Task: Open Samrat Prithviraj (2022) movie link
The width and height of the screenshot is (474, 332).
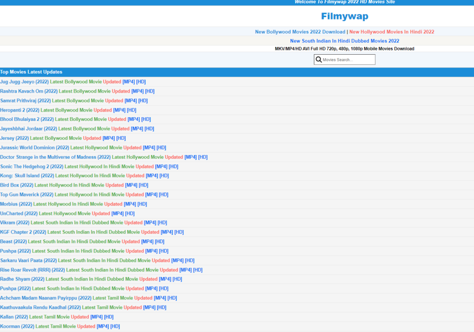Action: point(74,100)
